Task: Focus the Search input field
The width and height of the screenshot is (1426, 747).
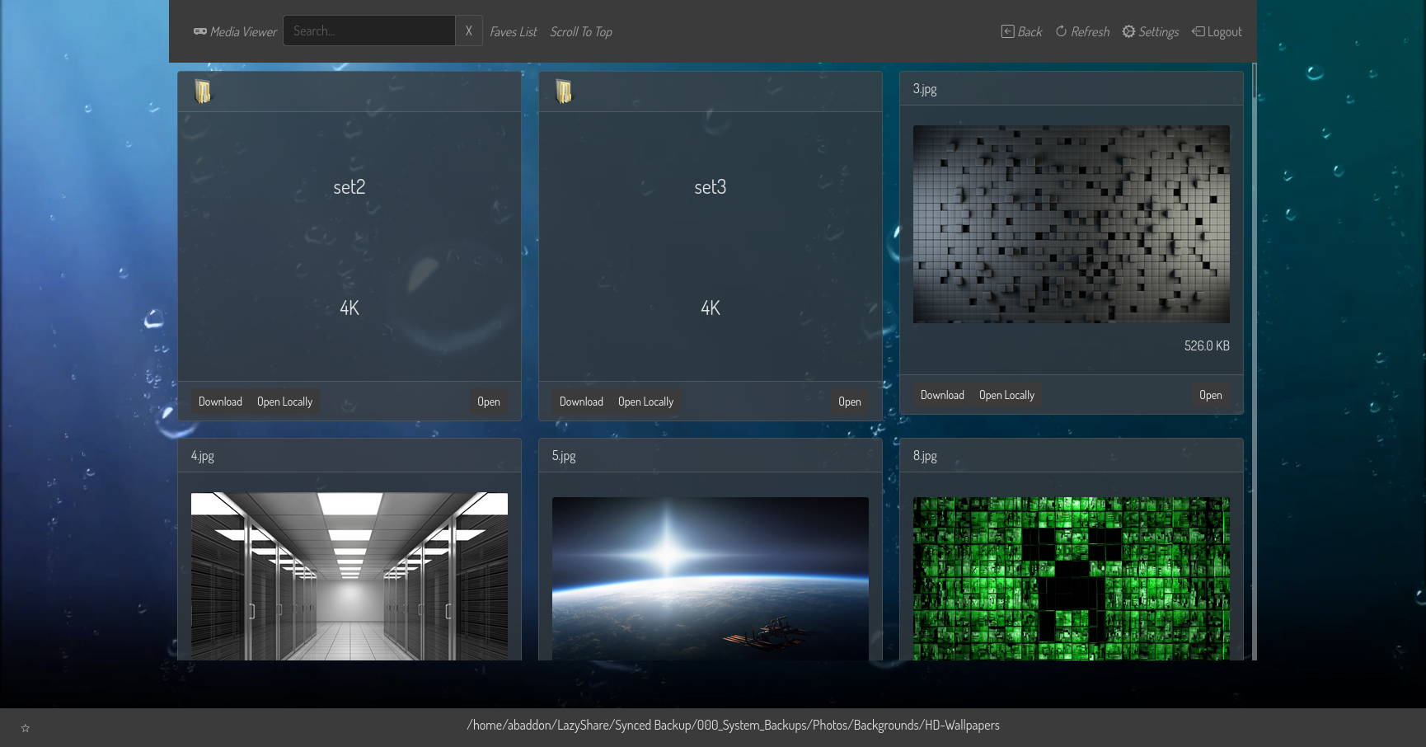Action: pyautogui.click(x=369, y=31)
